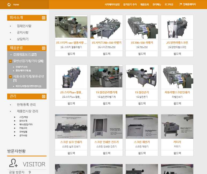207x174 pixels.
Task: Open the 출판/제지기계 [9] subcategory
Action: coord(23,71)
